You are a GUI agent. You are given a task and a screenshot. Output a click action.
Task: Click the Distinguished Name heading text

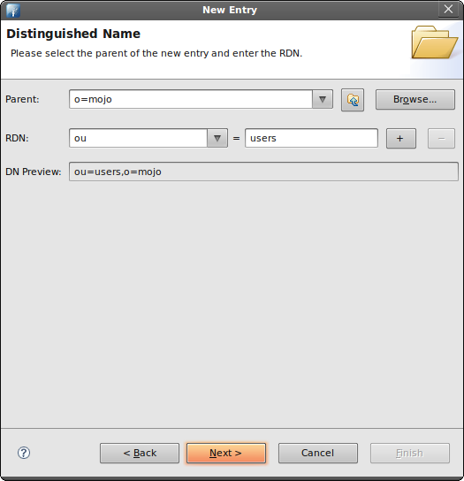73,34
